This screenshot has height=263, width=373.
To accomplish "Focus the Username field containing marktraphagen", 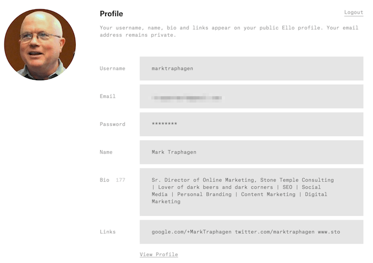I will pos(251,68).
